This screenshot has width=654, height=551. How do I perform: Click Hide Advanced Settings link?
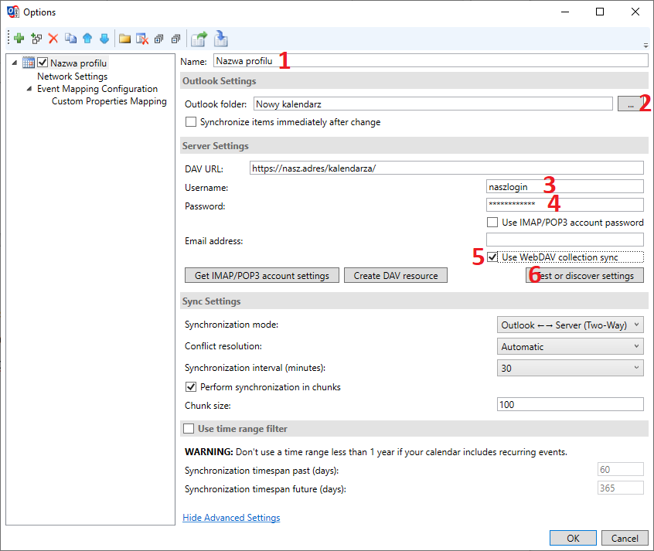point(231,518)
